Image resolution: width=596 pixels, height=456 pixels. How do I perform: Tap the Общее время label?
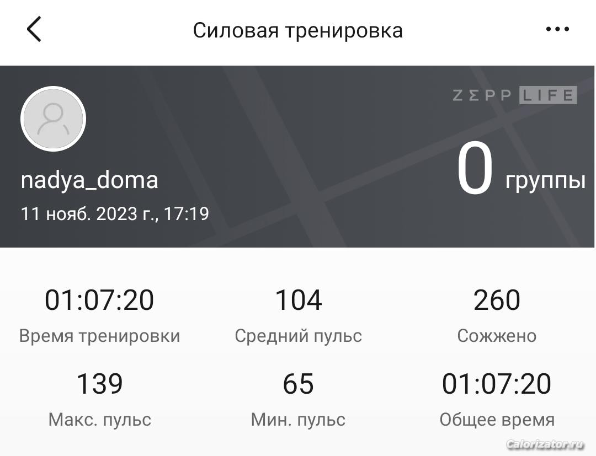click(x=497, y=420)
